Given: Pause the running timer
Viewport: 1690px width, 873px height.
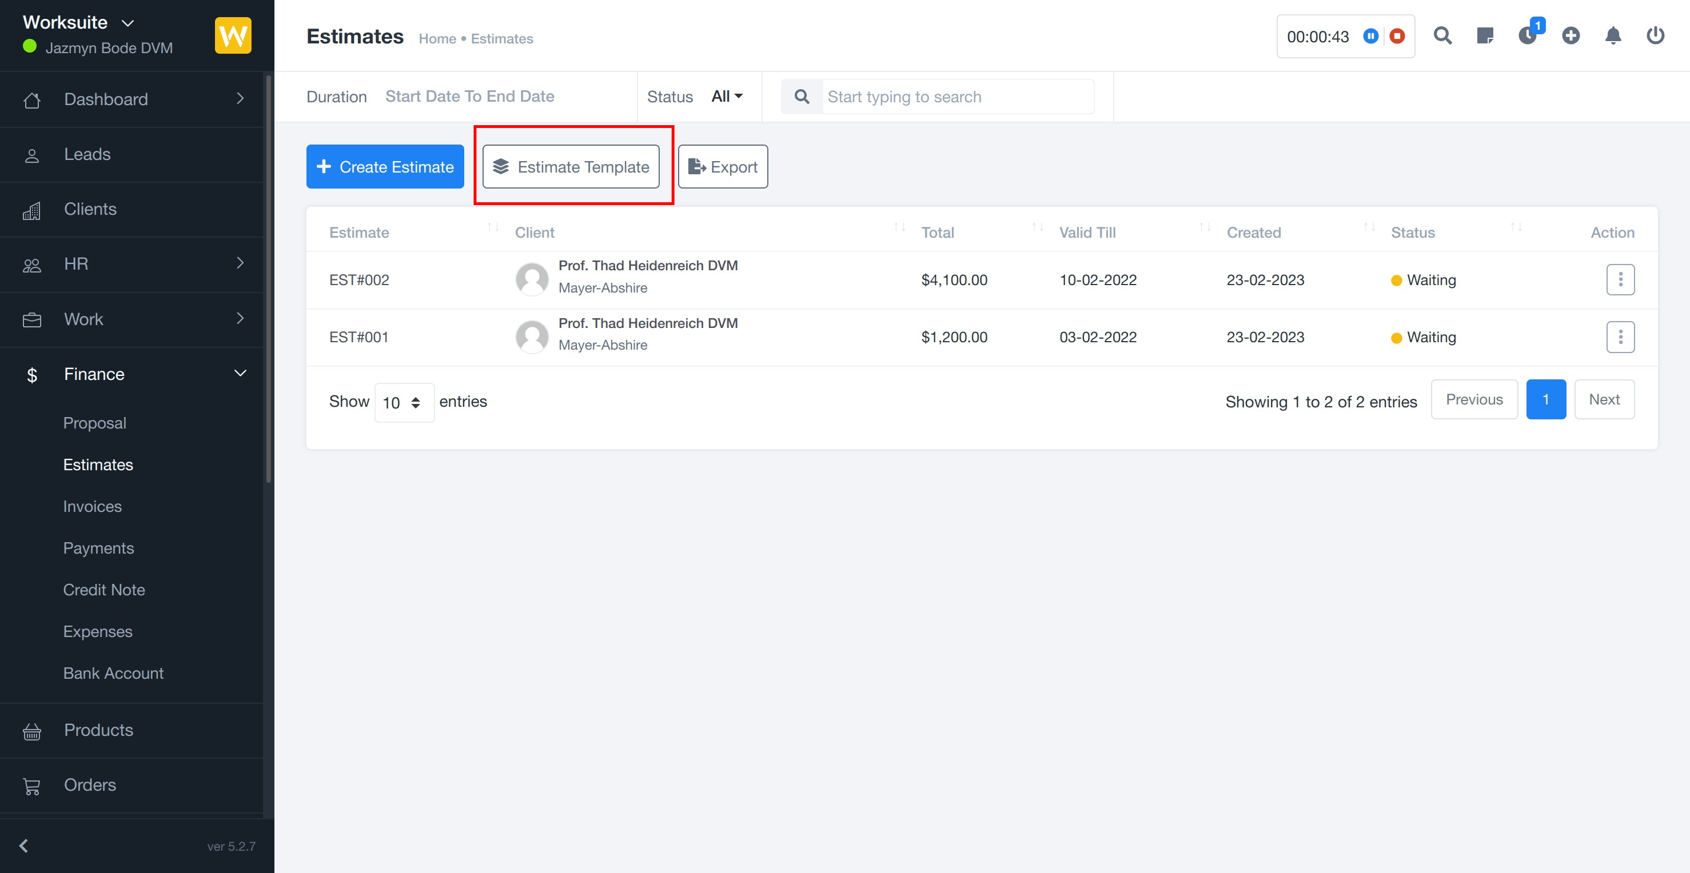Looking at the screenshot, I should pos(1370,36).
